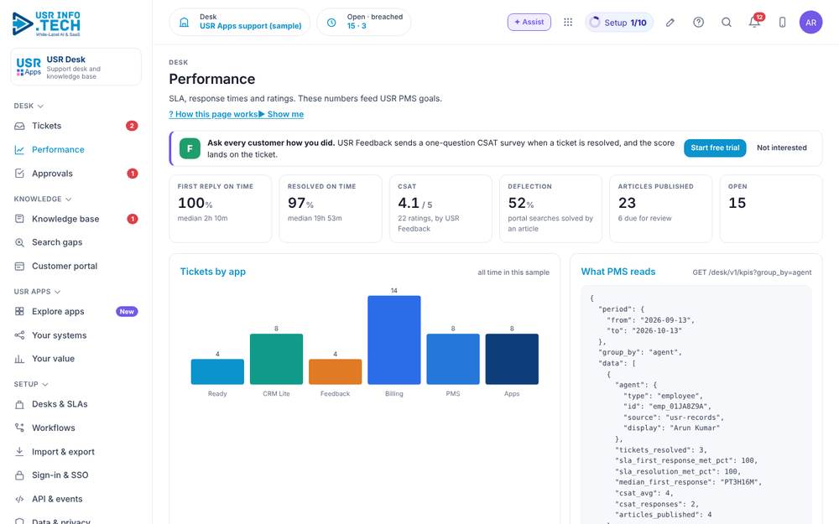
Task: Open the help question mark icon
Action: (x=698, y=23)
